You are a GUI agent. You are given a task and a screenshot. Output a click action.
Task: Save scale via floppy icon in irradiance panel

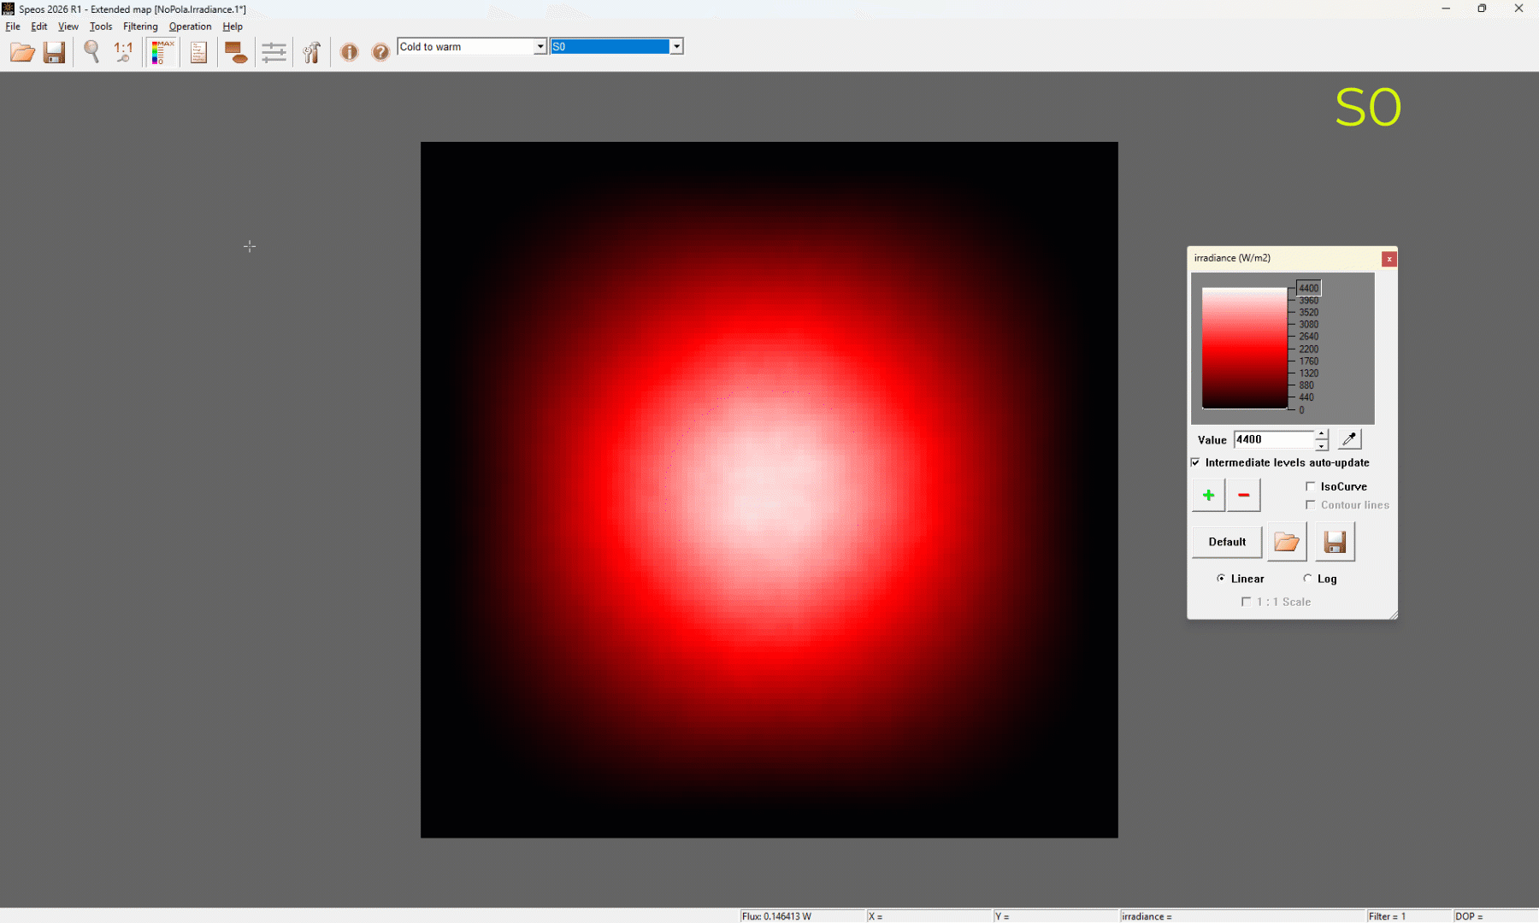[1335, 542]
